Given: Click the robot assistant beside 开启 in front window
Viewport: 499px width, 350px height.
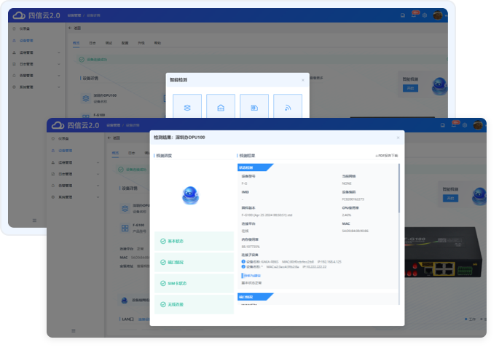Looking at the screenshot, I should click(x=479, y=196).
